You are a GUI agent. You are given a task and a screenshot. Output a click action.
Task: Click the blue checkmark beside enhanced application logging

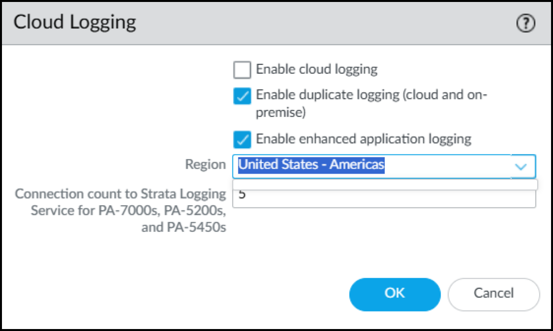coord(242,139)
